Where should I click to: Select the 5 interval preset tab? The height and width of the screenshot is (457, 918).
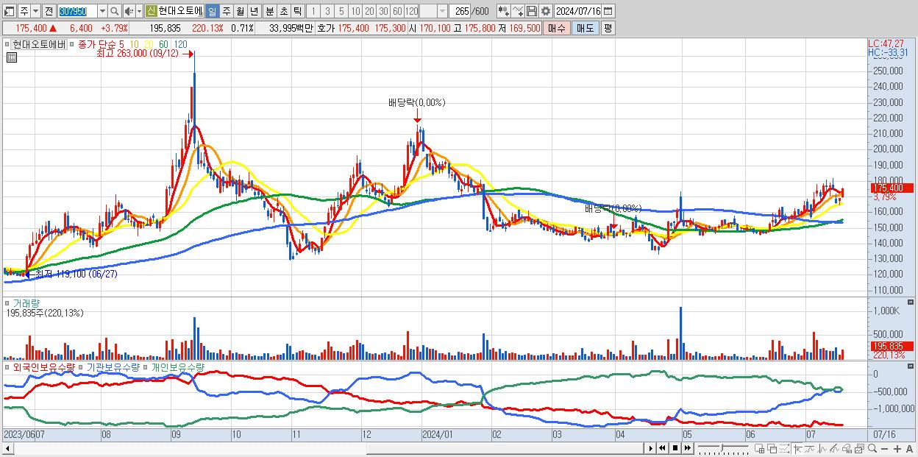[x=341, y=11]
